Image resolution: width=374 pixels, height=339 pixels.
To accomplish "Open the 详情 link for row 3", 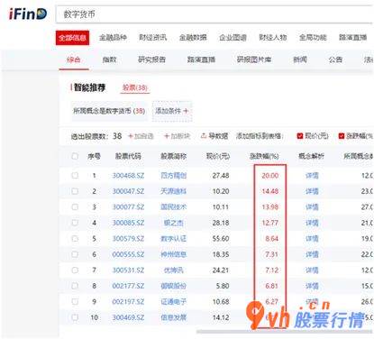I will (x=312, y=207).
